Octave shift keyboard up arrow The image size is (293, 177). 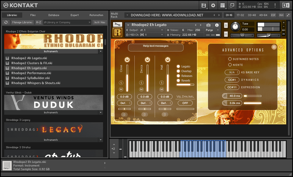pyautogui.click(x=114, y=144)
